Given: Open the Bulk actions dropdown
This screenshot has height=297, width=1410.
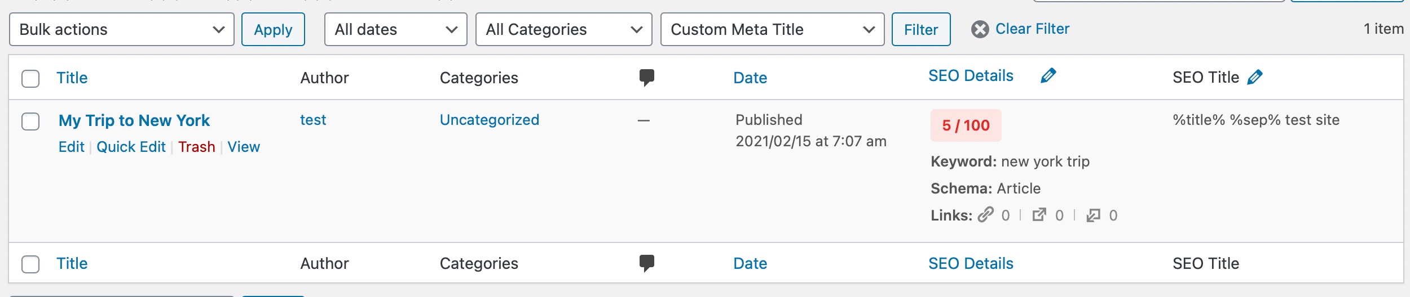Looking at the screenshot, I should [121, 29].
